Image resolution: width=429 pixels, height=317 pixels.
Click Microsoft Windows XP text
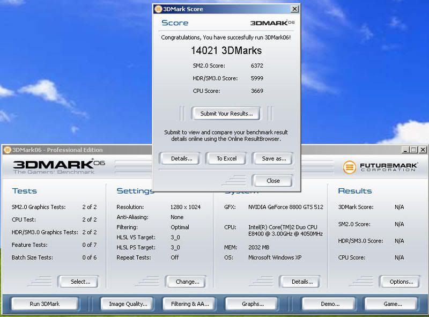[x=275, y=257]
